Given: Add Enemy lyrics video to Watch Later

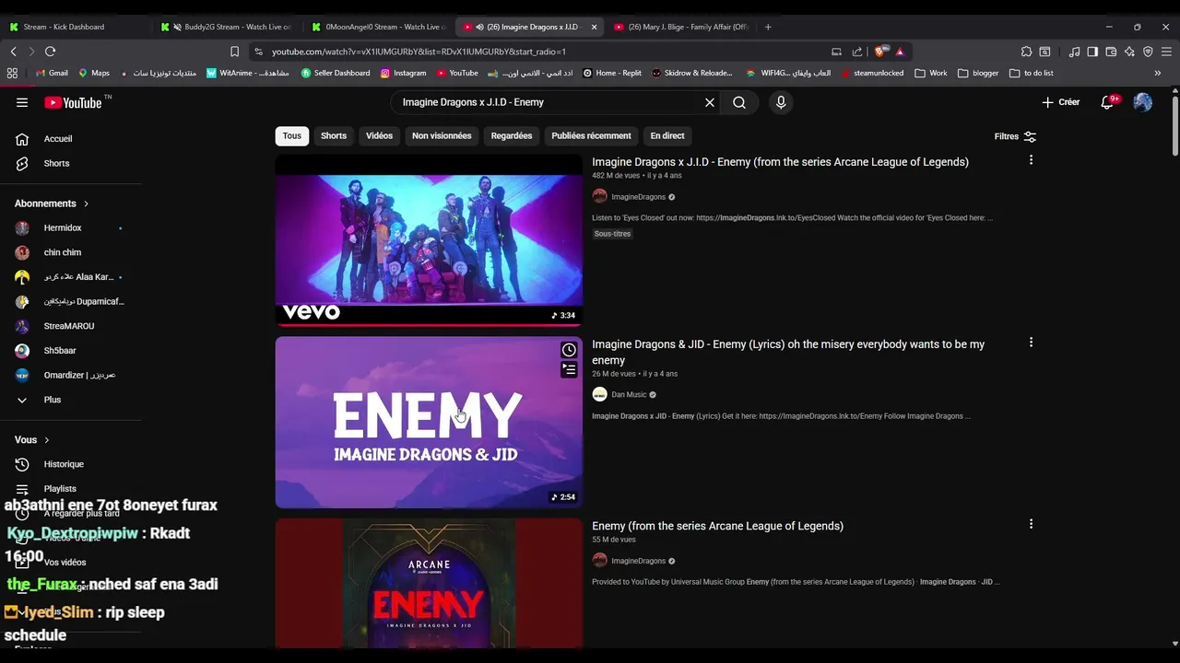Looking at the screenshot, I should pyautogui.click(x=569, y=350).
